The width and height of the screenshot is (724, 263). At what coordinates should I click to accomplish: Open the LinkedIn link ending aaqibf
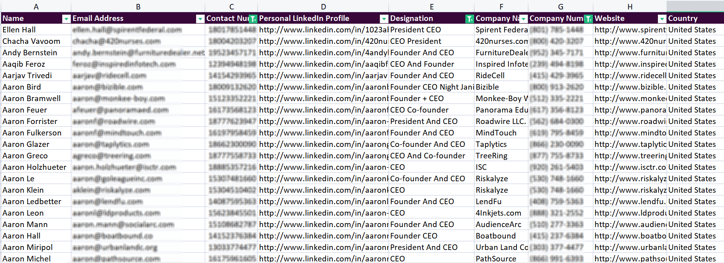(324, 64)
